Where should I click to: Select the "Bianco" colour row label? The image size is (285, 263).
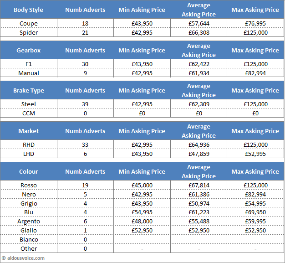click(29, 240)
